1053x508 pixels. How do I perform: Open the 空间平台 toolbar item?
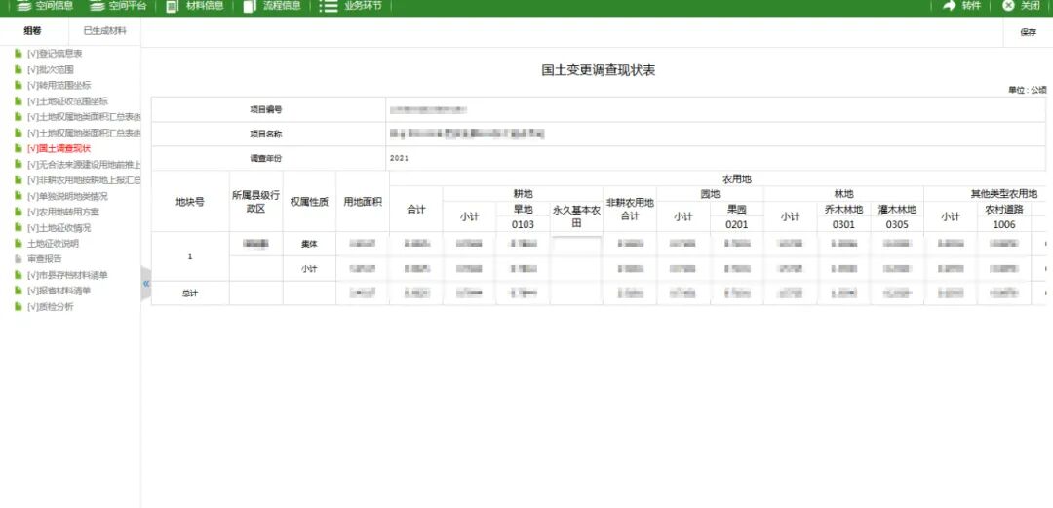pos(118,6)
